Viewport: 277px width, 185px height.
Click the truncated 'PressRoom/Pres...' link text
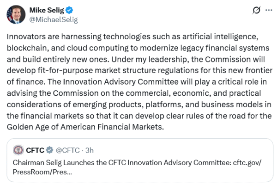(x=42, y=172)
